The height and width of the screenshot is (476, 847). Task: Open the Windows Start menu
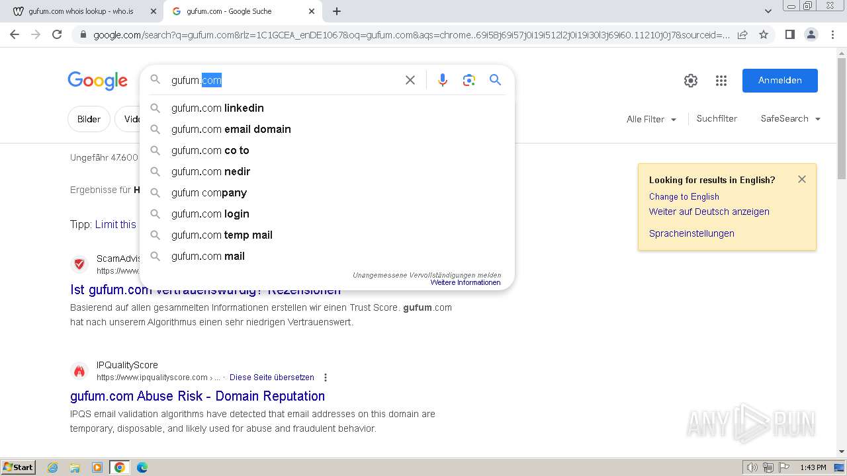pyautogui.click(x=19, y=467)
